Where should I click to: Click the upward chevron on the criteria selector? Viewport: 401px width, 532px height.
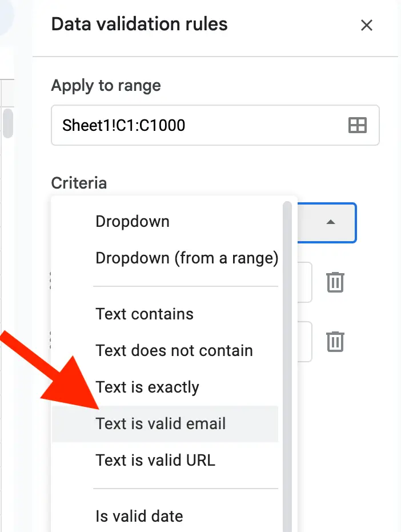pos(330,223)
